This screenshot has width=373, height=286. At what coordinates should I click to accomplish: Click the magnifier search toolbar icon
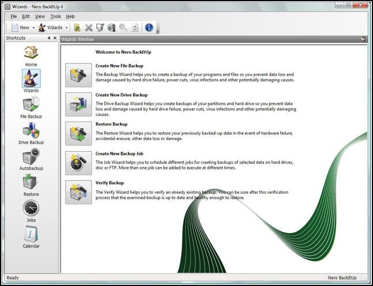(123, 28)
